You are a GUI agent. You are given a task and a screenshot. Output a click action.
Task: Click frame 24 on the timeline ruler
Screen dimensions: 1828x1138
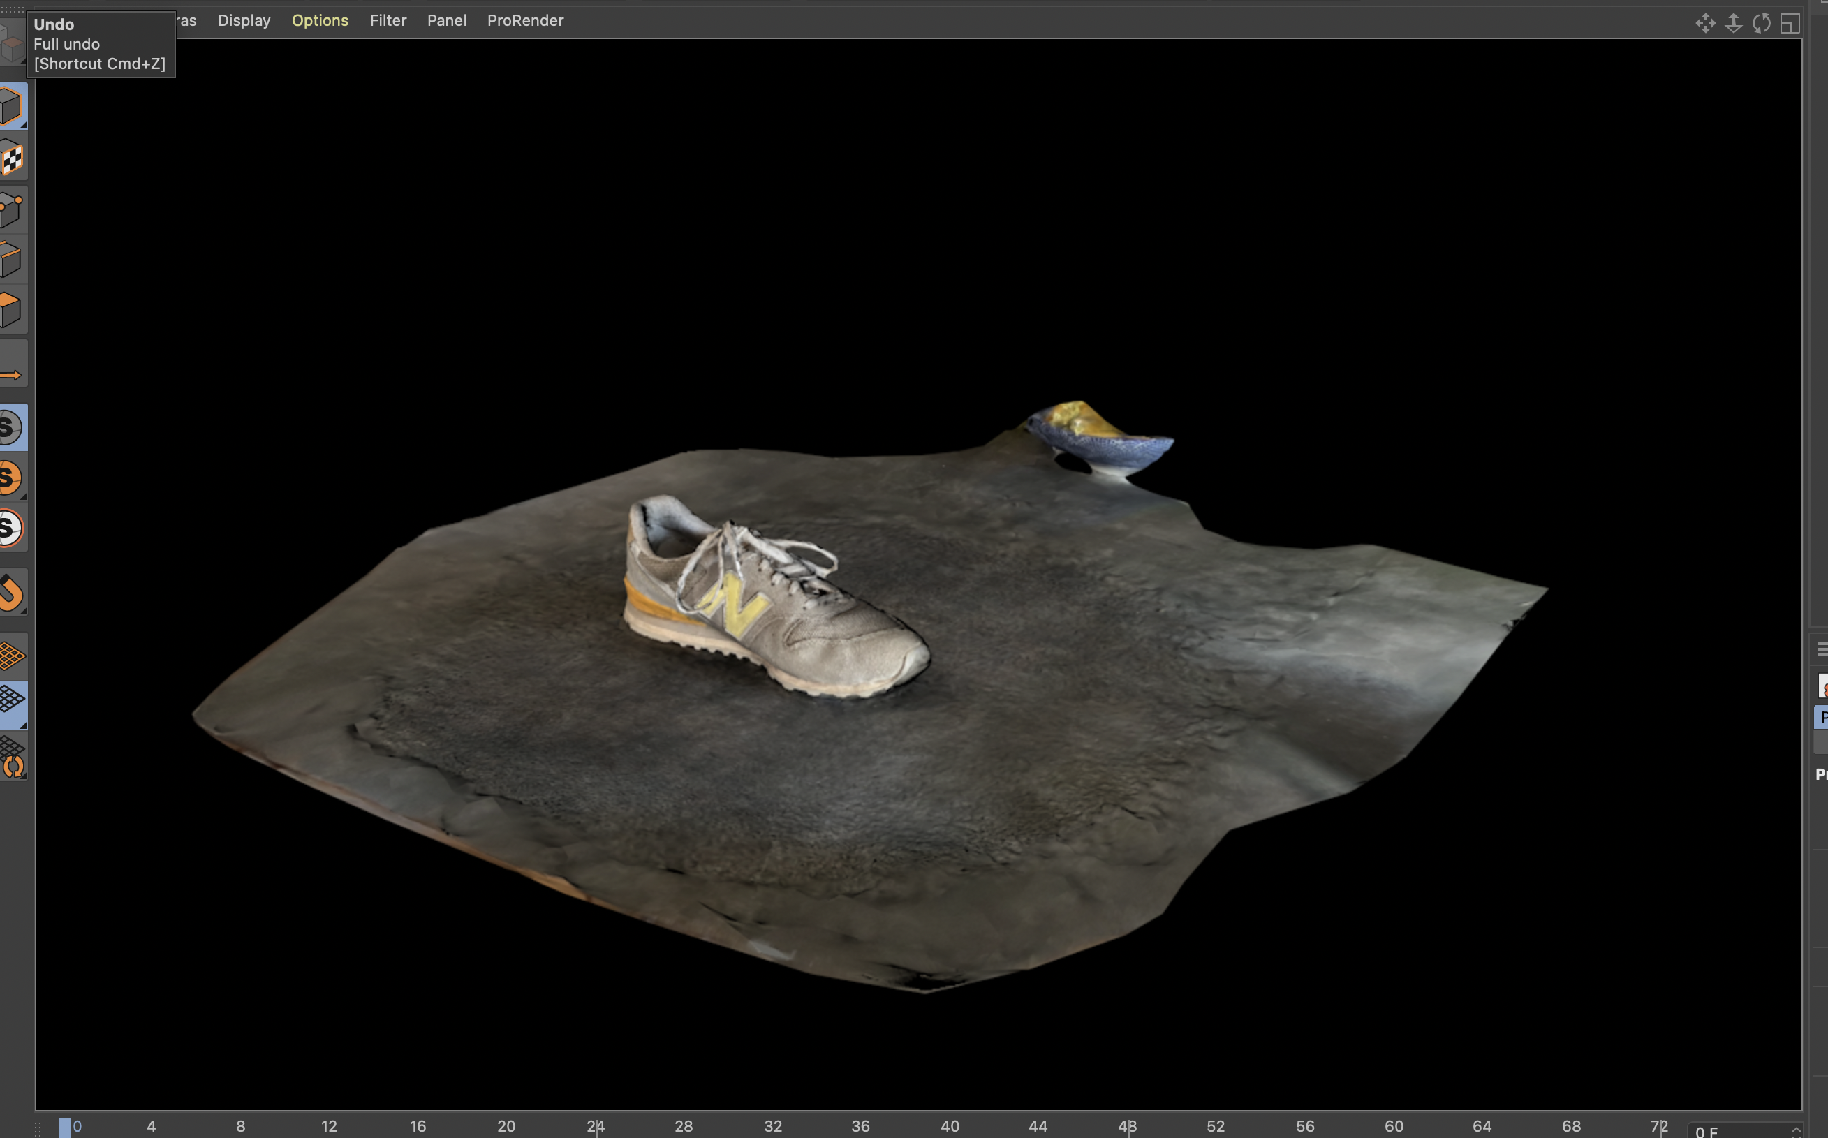[596, 1126]
